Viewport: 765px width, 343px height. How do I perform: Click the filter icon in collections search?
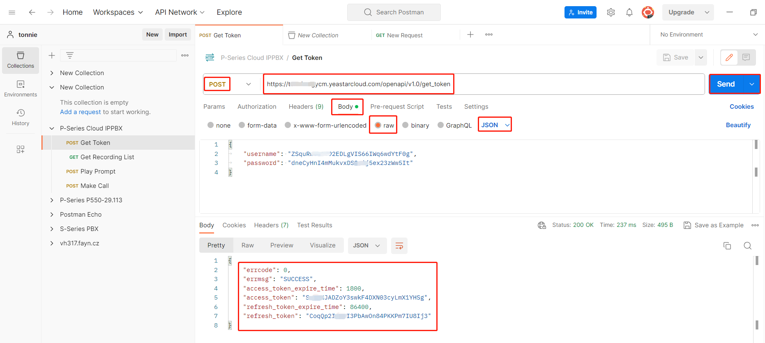70,55
